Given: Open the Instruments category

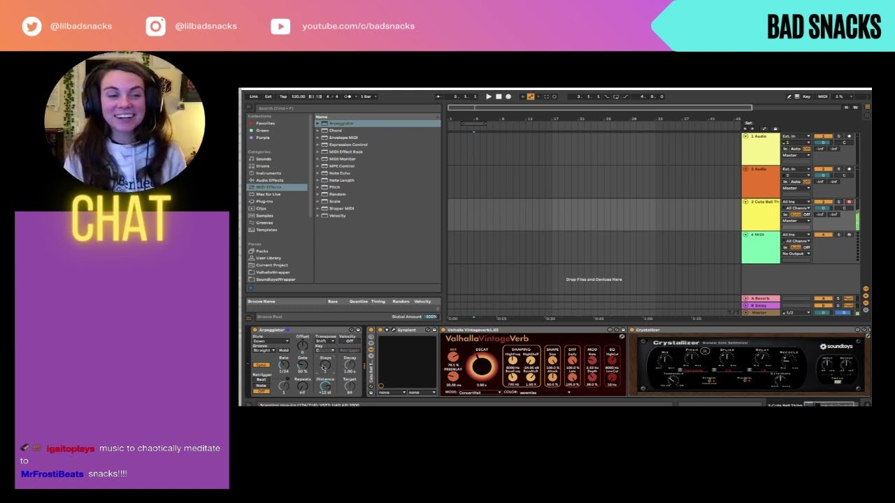Looking at the screenshot, I should click(x=268, y=173).
